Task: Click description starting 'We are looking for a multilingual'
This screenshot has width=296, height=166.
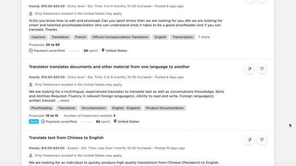Action: coord(126,96)
